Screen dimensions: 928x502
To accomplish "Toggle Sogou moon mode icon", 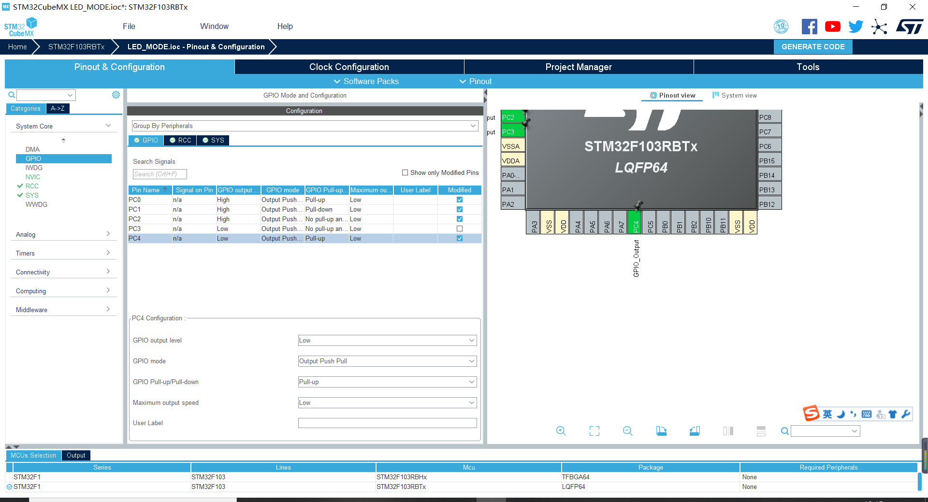I will tap(841, 414).
